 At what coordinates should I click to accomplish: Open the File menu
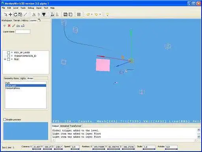(x=3, y=8)
